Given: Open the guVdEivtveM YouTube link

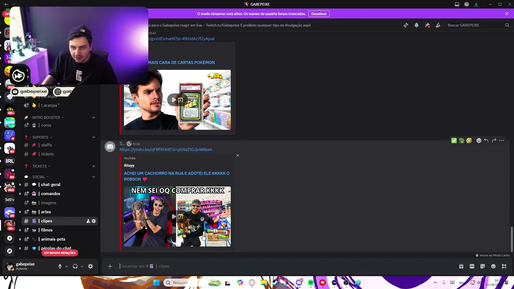Looking at the screenshot, I should [x=181, y=39].
